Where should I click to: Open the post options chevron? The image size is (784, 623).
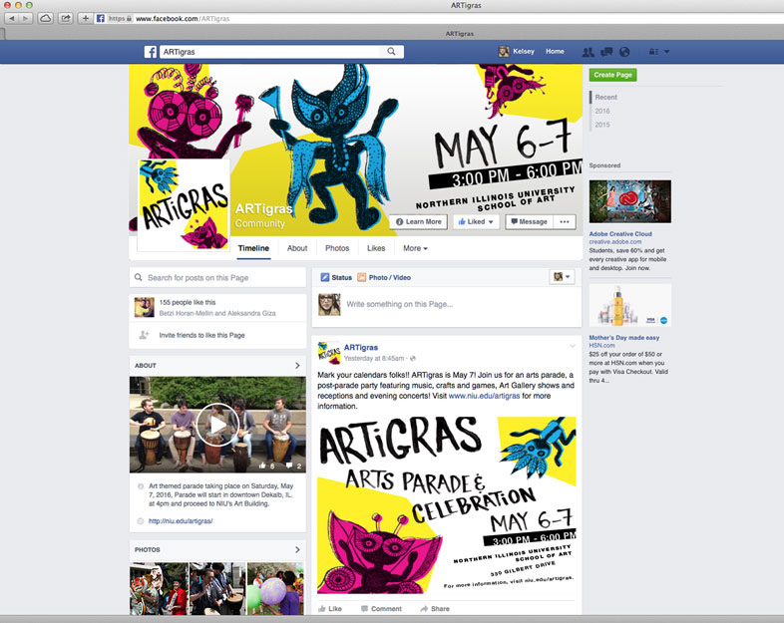point(572,346)
